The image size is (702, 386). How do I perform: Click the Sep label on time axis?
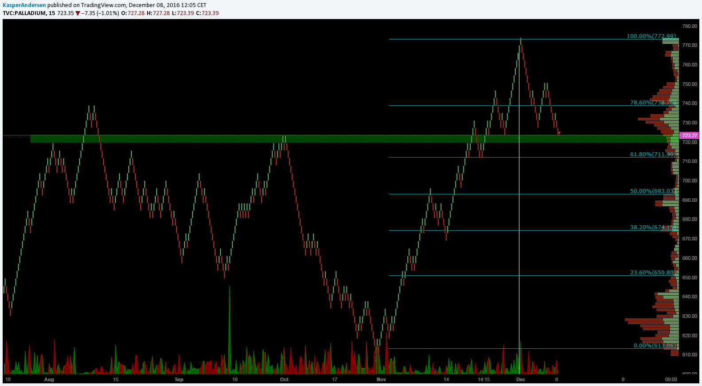click(179, 379)
